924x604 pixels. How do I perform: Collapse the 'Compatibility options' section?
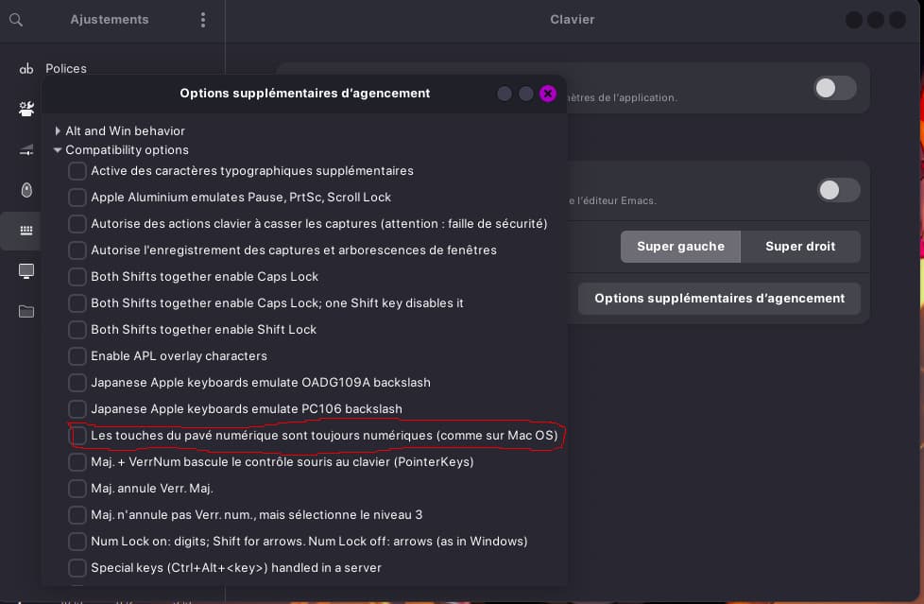58,150
